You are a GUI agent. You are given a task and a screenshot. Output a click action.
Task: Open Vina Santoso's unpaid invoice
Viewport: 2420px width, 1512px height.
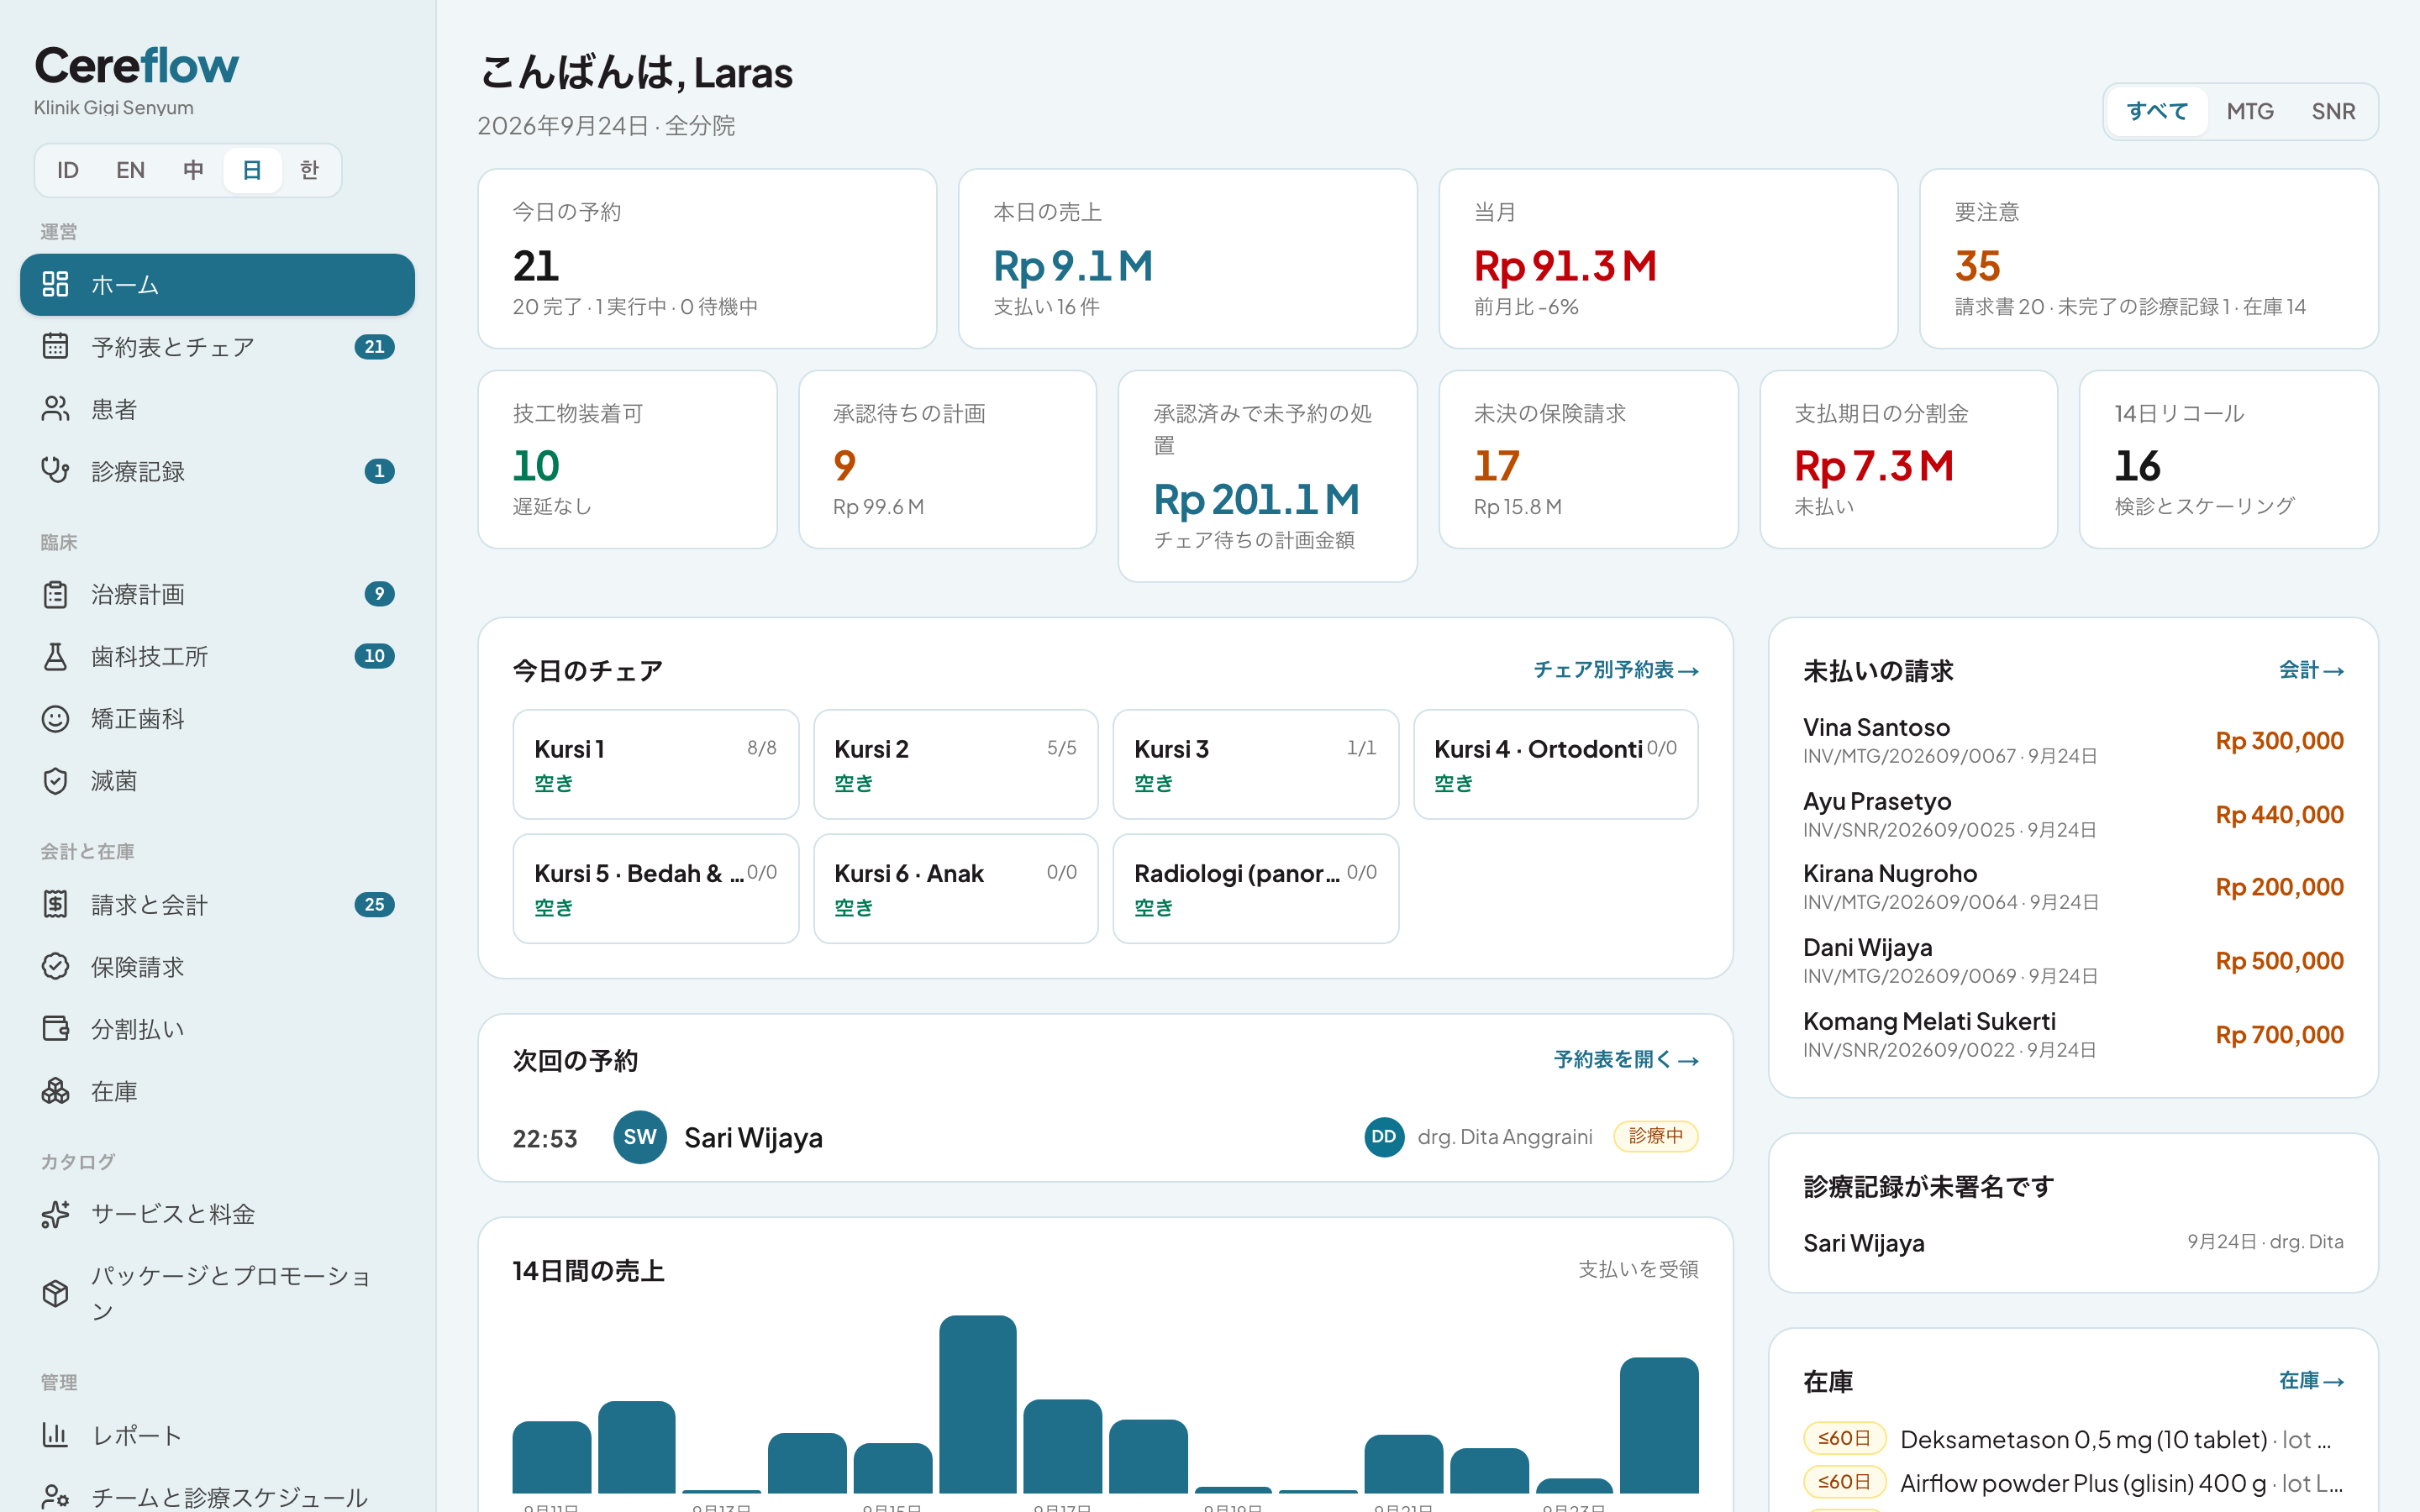2073,741
